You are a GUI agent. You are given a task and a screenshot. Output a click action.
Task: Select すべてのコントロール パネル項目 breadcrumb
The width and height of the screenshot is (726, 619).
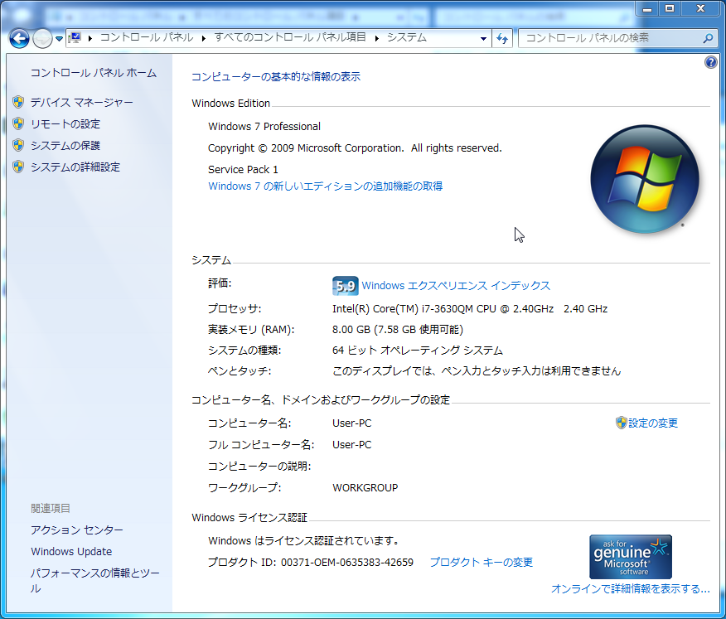(x=290, y=37)
